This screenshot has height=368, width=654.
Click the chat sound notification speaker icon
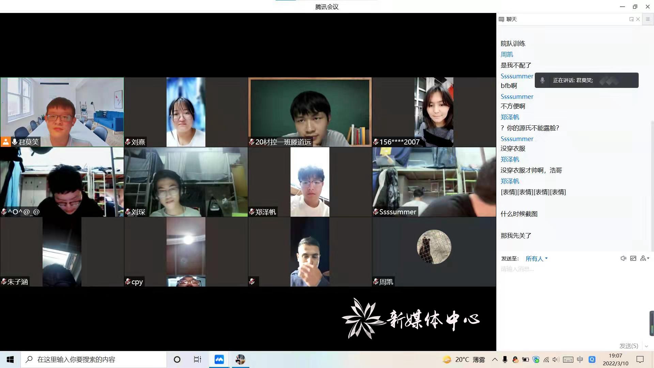(623, 258)
